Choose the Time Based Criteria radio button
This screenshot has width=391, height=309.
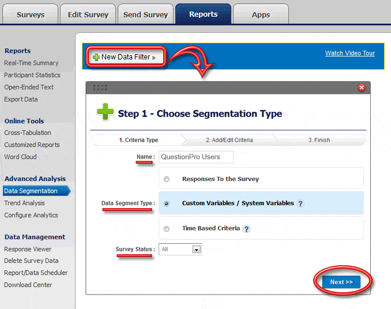167,229
